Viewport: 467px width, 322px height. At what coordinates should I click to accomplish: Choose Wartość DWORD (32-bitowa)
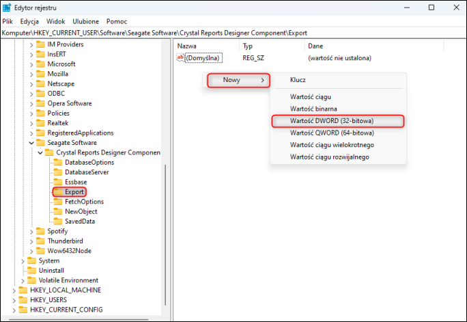pyautogui.click(x=338, y=121)
